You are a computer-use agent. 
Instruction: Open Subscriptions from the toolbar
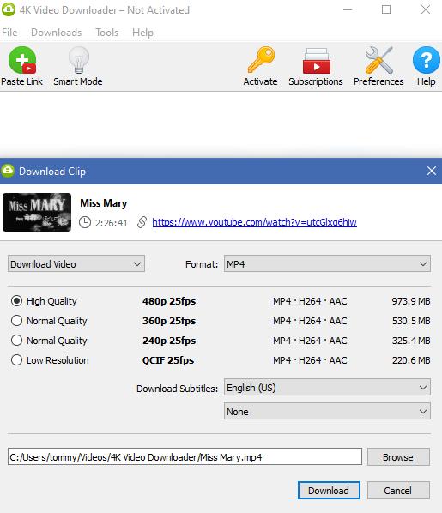click(x=317, y=61)
